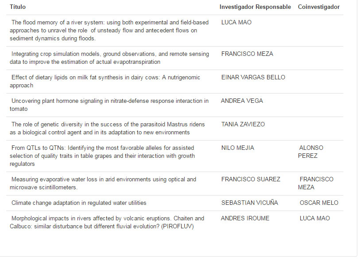This screenshot has height=266, width=360.
Task: Click the Título column header
Action: click(18, 7)
